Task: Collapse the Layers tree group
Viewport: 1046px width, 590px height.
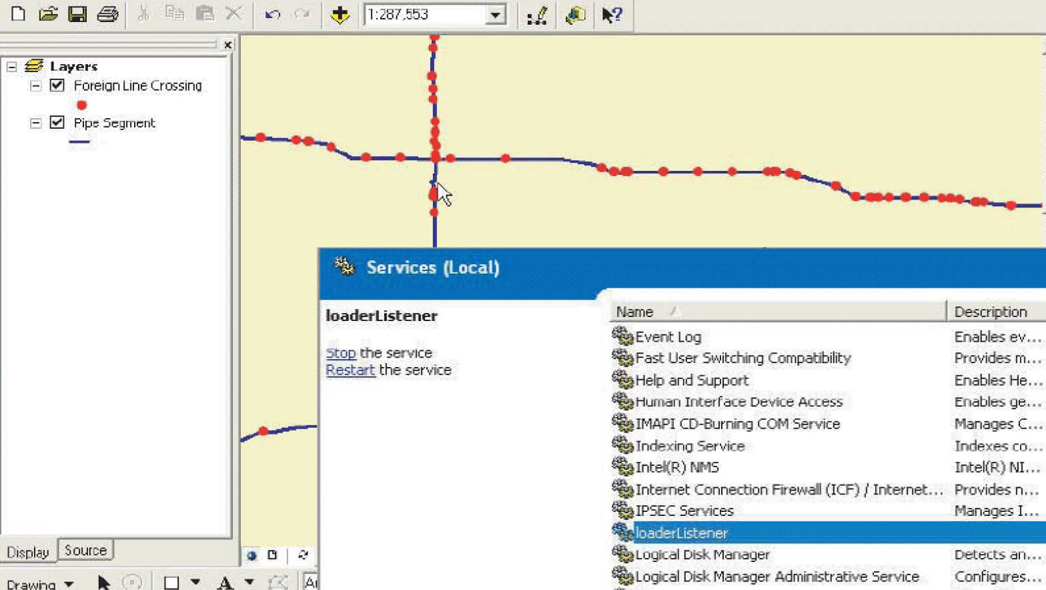Action: coord(12,67)
